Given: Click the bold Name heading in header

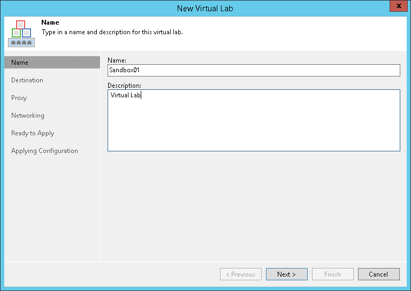Looking at the screenshot, I should point(50,23).
